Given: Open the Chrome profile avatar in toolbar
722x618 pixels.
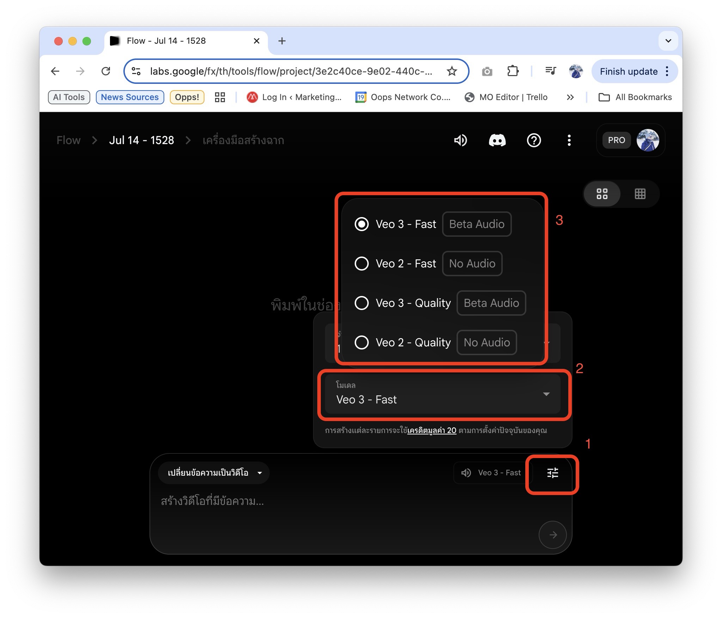Looking at the screenshot, I should (576, 72).
